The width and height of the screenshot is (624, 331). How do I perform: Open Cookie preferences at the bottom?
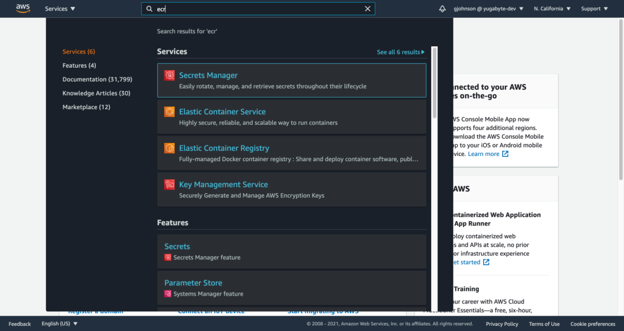tap(592, 323)
